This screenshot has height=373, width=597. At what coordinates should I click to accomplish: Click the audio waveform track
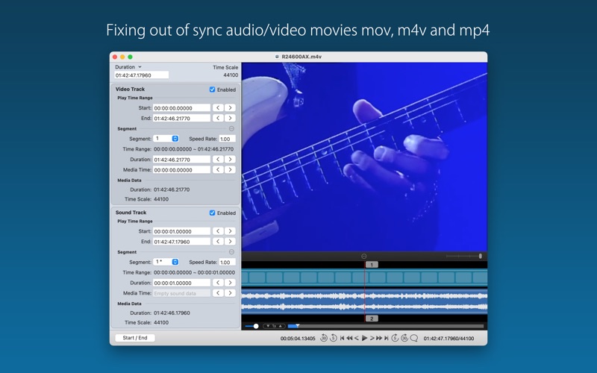[x=364, y=301]
